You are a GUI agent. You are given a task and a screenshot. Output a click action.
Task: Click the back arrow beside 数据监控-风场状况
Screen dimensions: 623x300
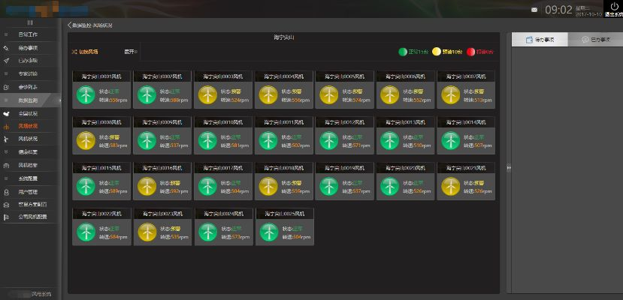click(x=70, y=25)
